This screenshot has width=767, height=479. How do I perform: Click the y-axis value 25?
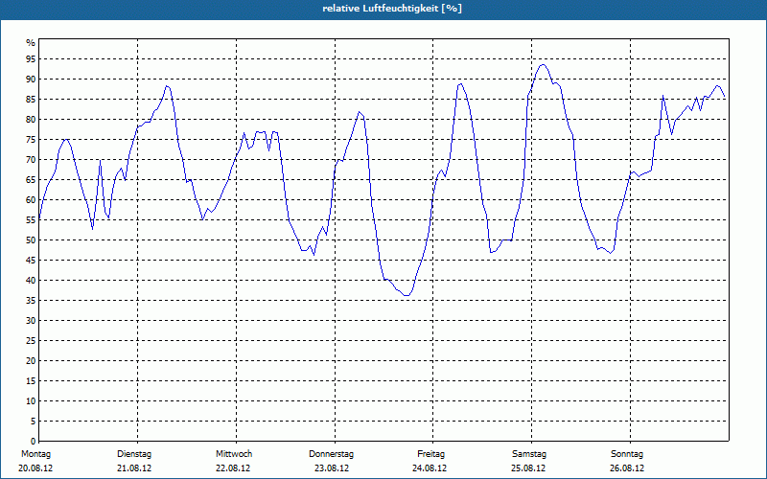[31, 341]
